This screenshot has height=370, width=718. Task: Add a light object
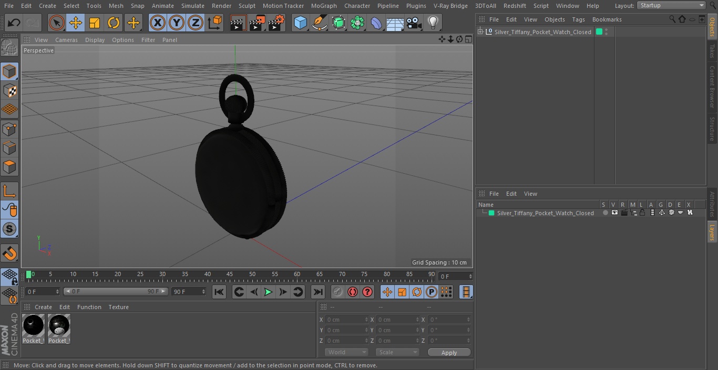pyautogui.click(x=433, y=23)
